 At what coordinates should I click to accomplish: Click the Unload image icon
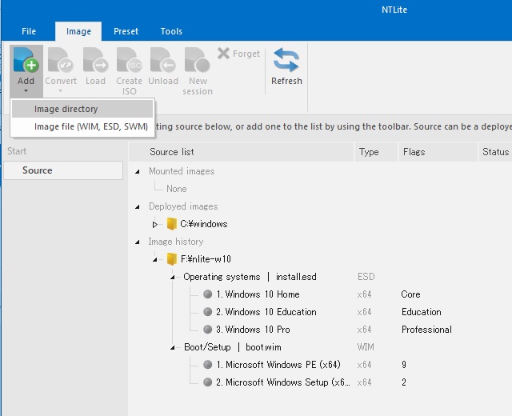pos(163,61)
